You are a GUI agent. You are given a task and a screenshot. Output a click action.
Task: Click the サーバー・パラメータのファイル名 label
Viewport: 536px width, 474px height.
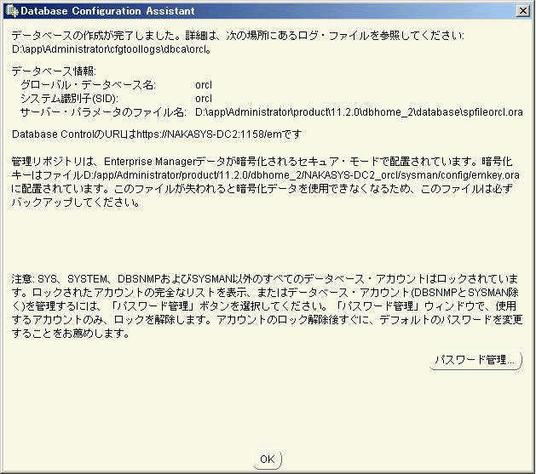tap(103, 112)
